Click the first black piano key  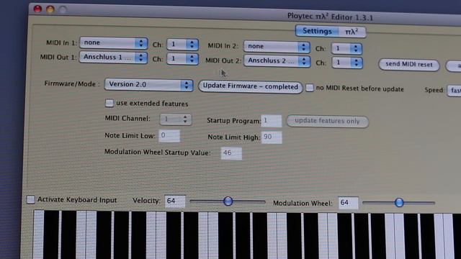(51, 235)
